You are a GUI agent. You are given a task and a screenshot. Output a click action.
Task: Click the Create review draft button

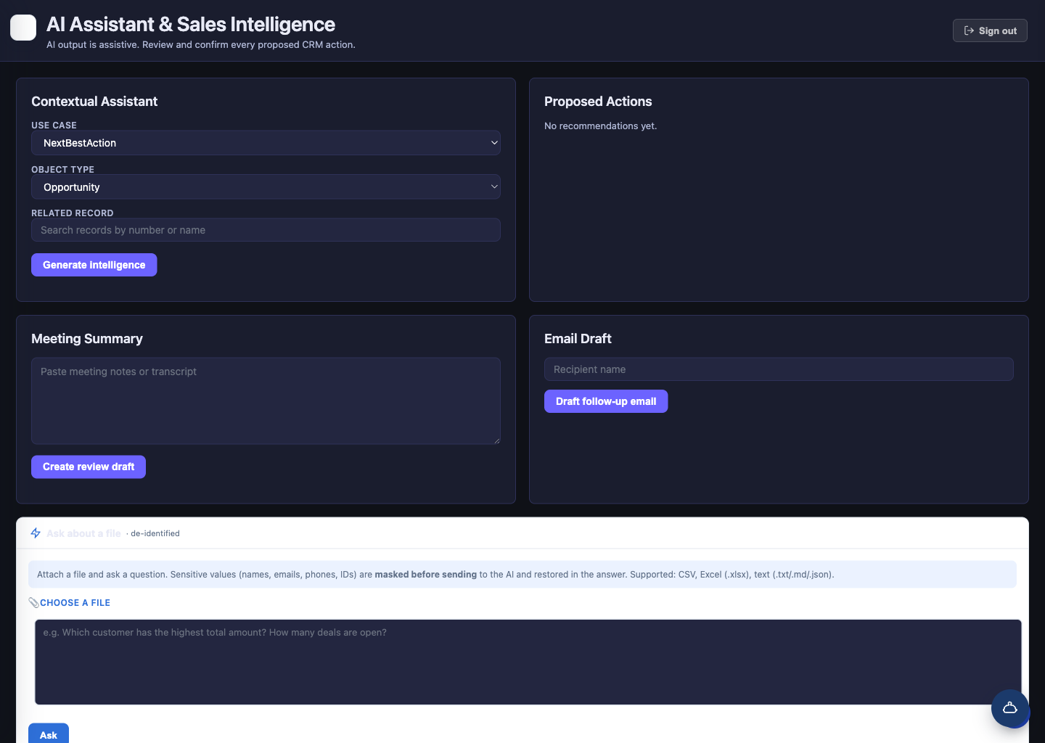pyautogui.click(x=89, y=467)
